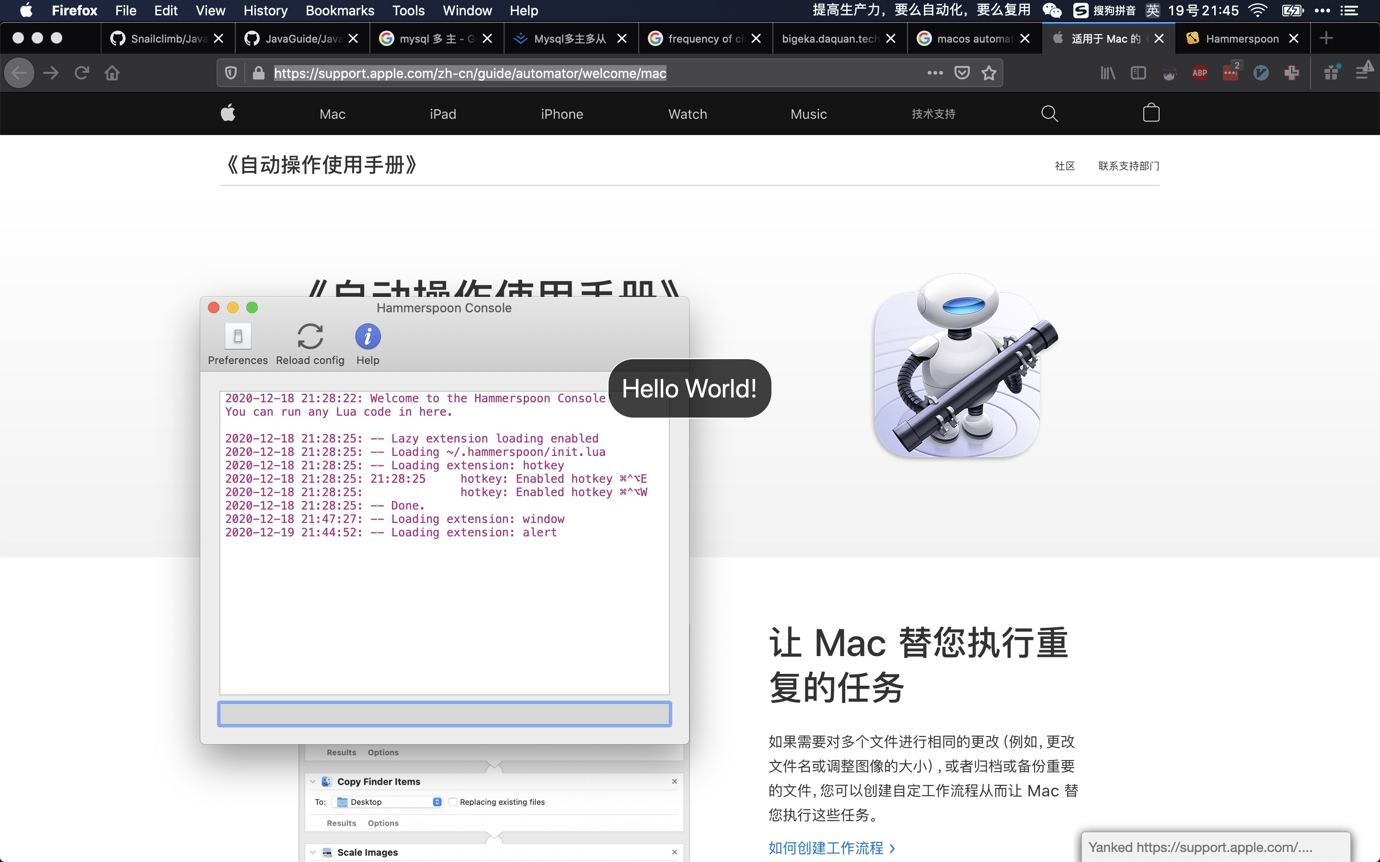Switch to the Hammerspoon browser tab
1380x862 pixels.
click(x=1242, y=39)
